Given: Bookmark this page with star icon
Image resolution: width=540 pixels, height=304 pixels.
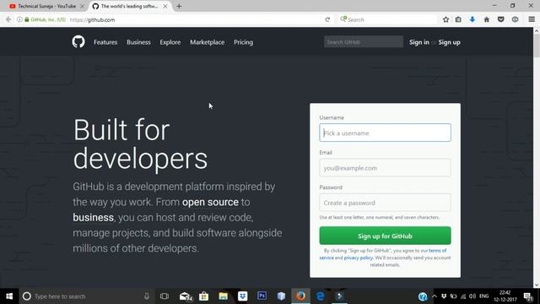Looking at the screenshot, I should point(445,19).
